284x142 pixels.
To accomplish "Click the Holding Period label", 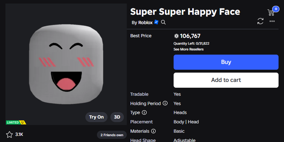I will pyautogui.click(x=145, y=103).
